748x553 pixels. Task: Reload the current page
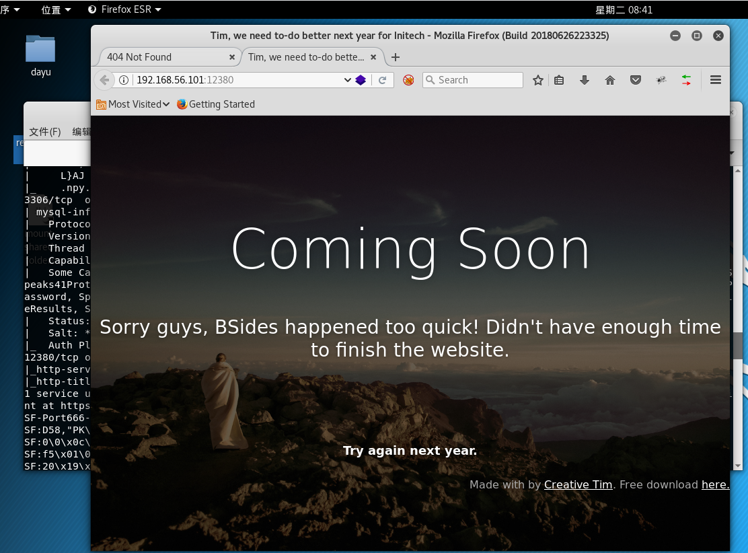point(382,80)
